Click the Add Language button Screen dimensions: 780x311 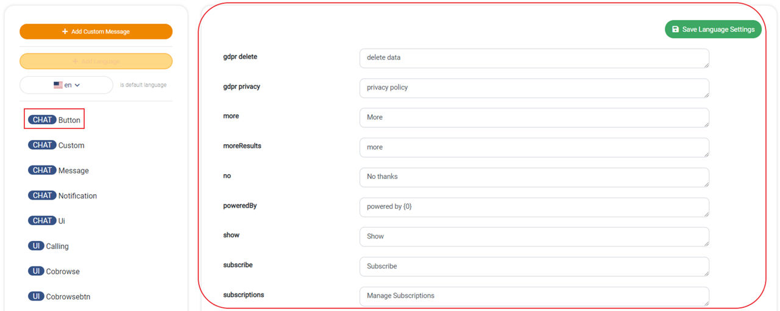coord(96,61)
